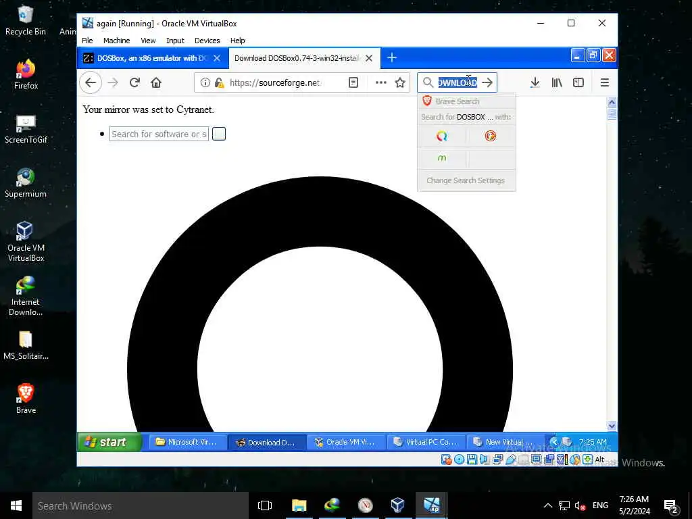The width and height of the screenshot is (692, 519).
Task: Click the page scrollbar up arrow
Action: 612,102
